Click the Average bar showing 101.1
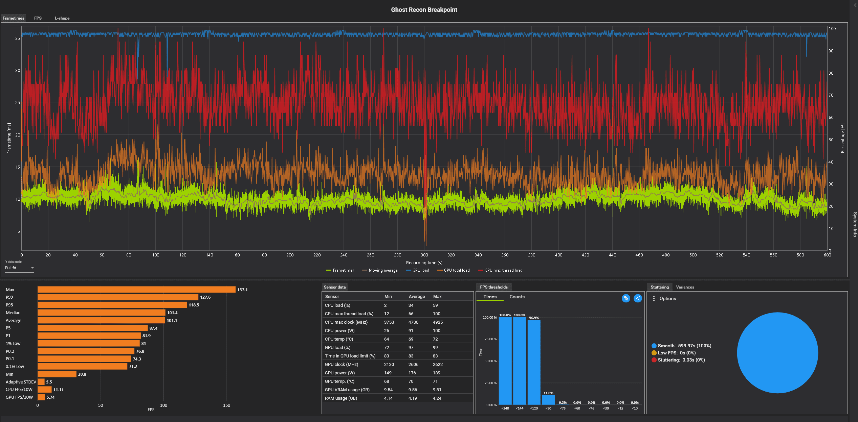 coord(101,320)
